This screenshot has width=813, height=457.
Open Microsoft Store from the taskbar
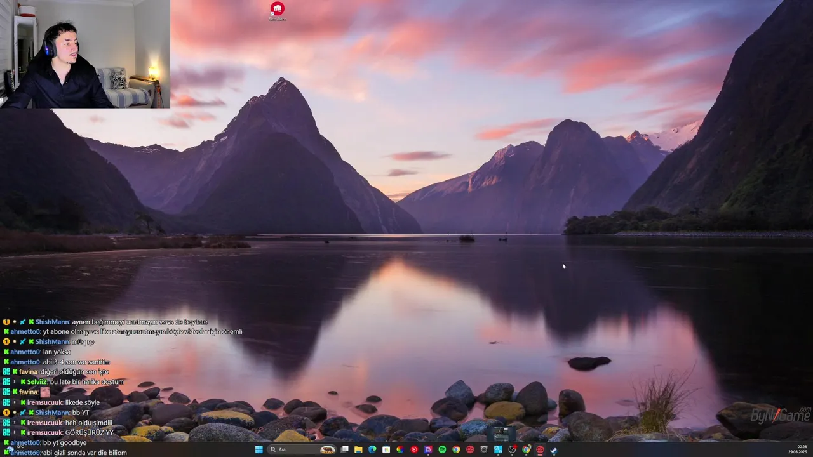386,449
